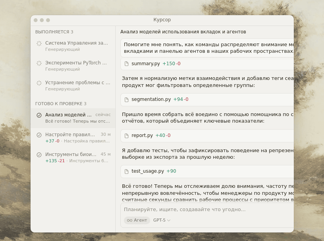Viewport: 324px width, 241px height.
Task: Toggle the checkmark on Анализ моделей task
Action: click(39, 114)
